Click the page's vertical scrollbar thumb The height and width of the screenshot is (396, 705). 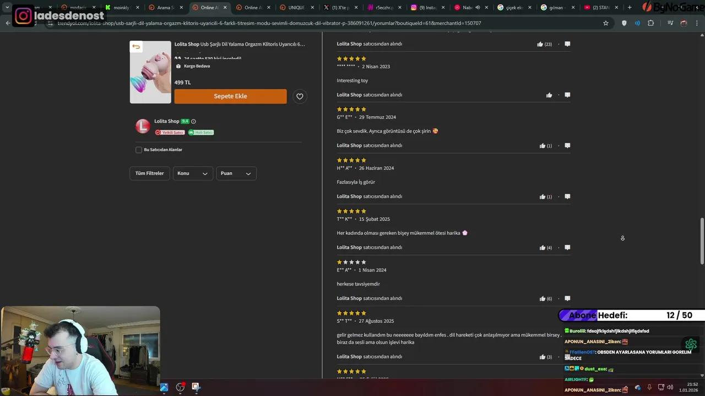(x=702, y=241)
